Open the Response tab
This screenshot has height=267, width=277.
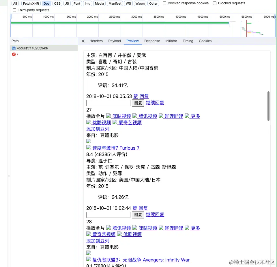152,41
